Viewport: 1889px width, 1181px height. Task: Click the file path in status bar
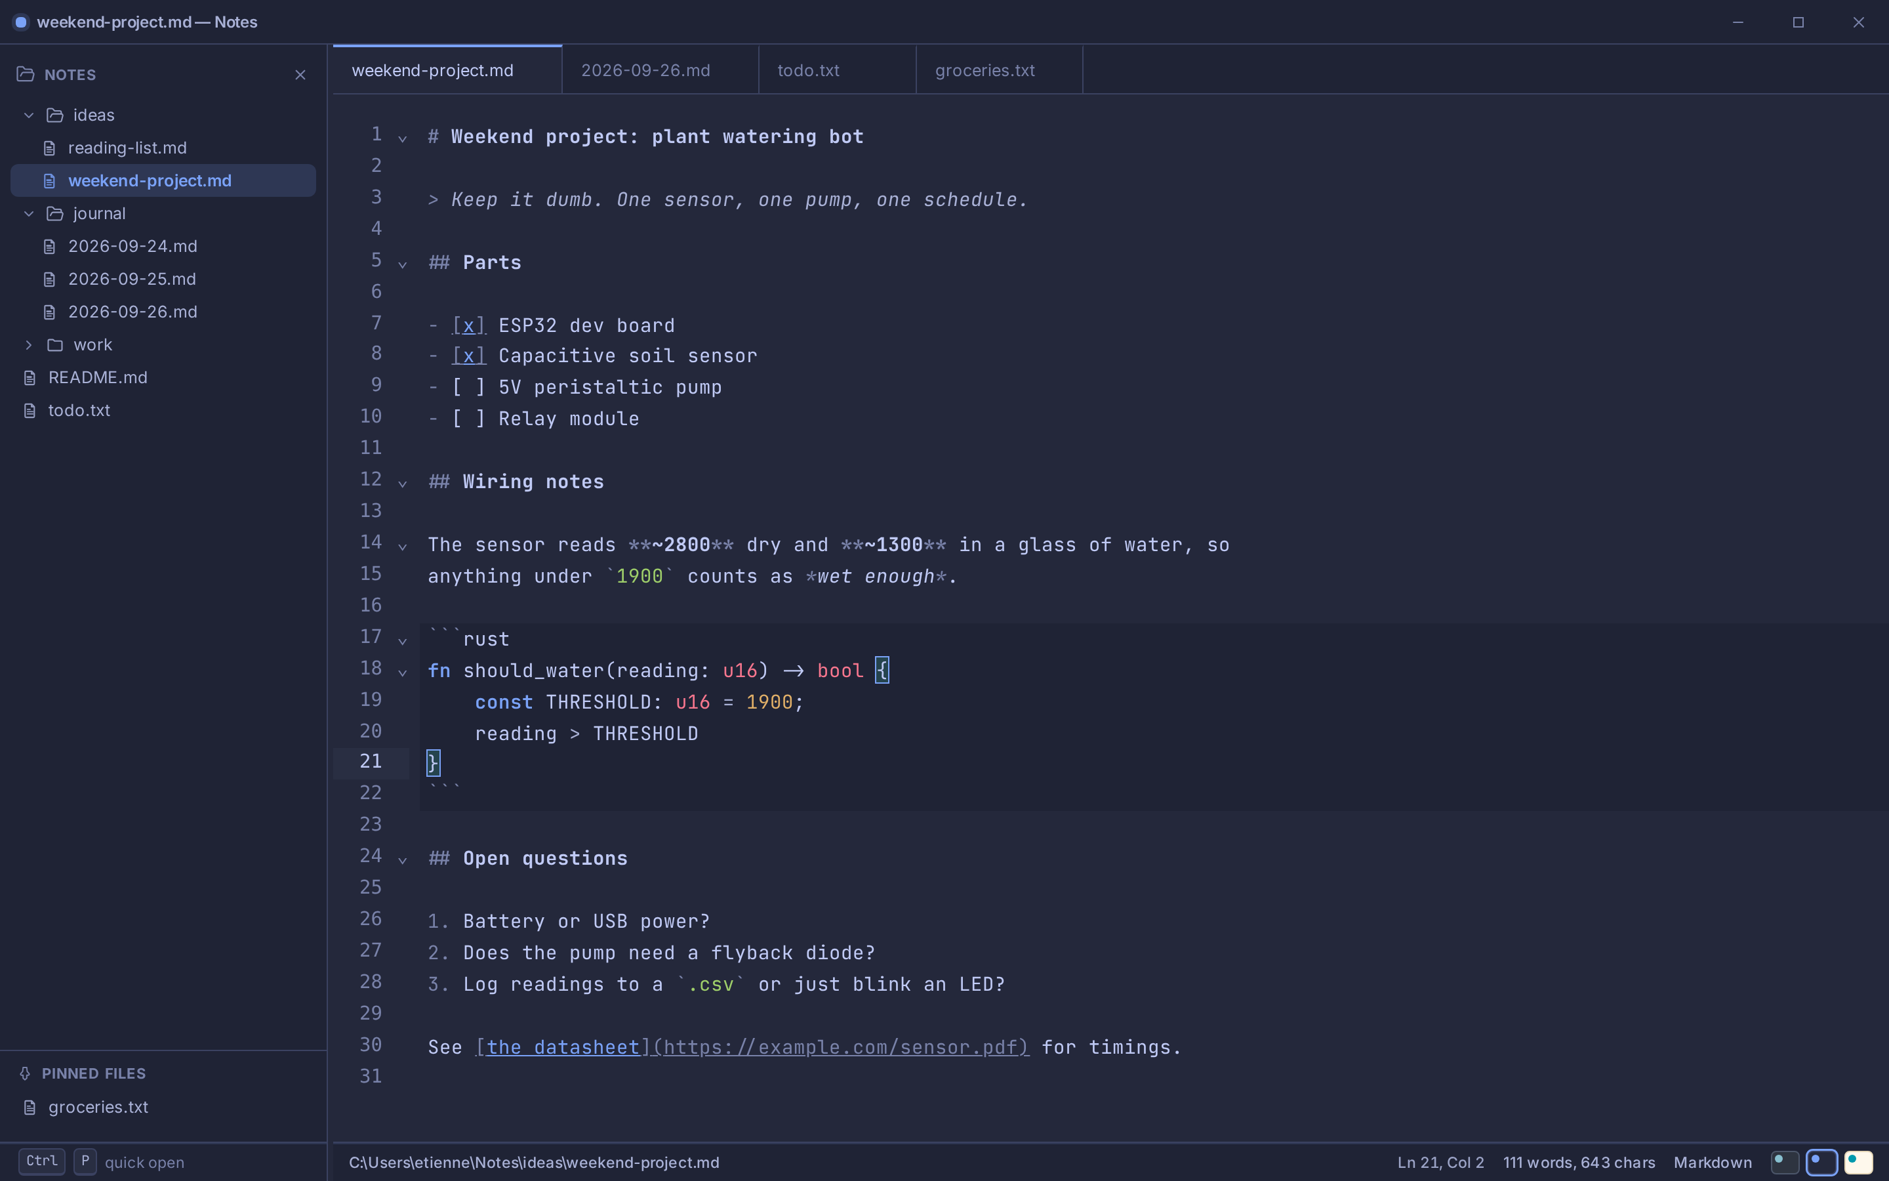click(x=534, y=1162)
